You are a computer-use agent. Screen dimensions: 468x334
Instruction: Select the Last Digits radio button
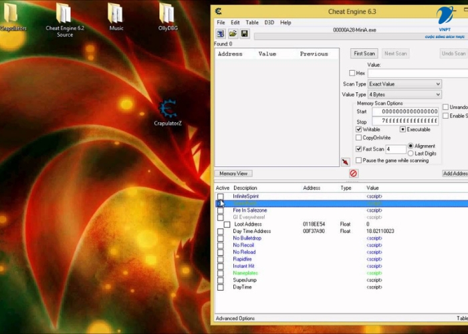tap(411, 153)
